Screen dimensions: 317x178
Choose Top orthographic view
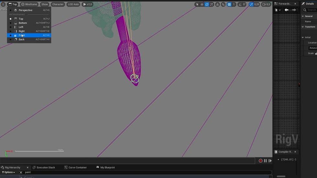29,19
